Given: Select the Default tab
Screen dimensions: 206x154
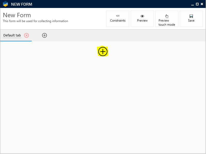Looking at the screenshot, I should (12, 35).
